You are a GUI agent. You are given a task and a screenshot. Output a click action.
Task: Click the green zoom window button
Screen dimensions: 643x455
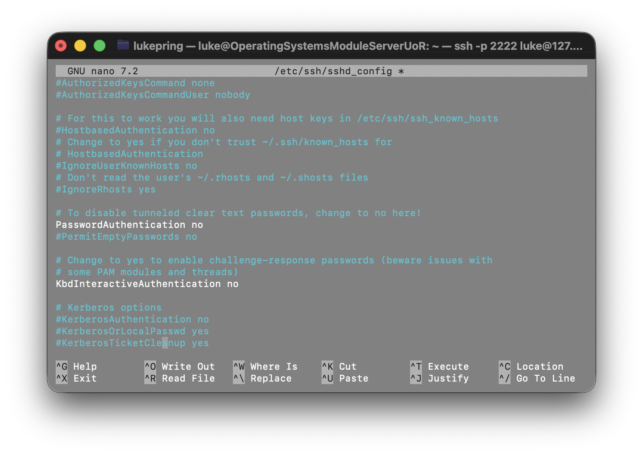pos(100,46)
